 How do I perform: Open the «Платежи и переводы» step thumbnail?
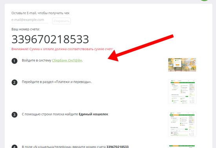click(182, 92)
